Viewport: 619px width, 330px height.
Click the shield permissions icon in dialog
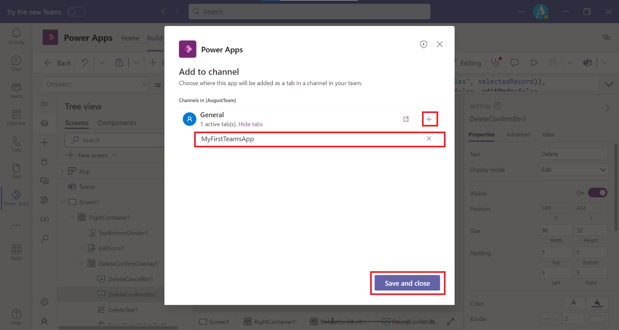424,44
